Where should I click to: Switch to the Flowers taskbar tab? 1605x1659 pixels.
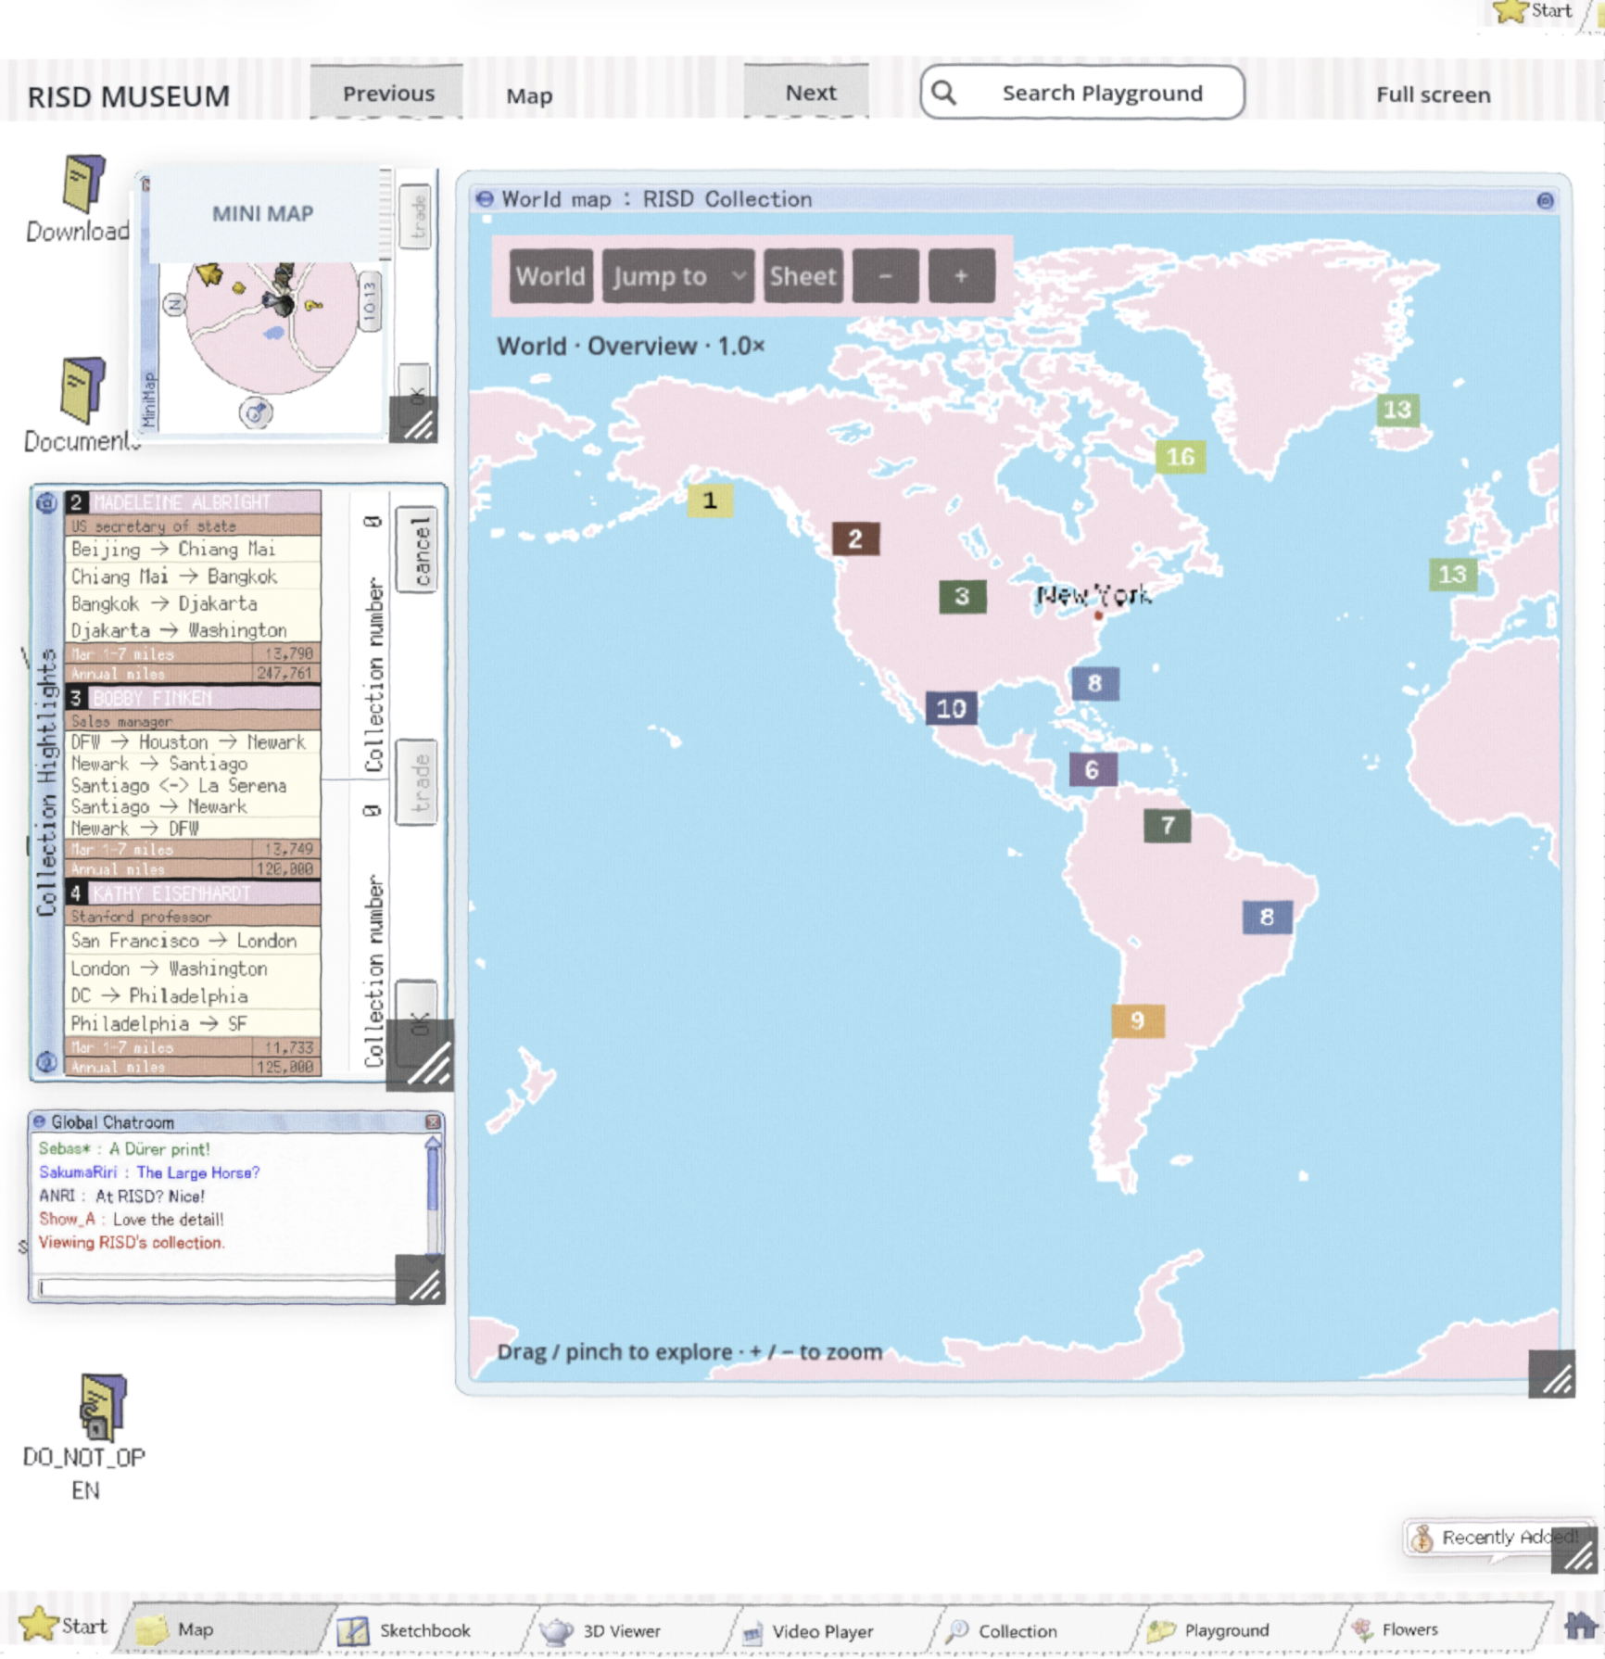tap(1409, 1628)
